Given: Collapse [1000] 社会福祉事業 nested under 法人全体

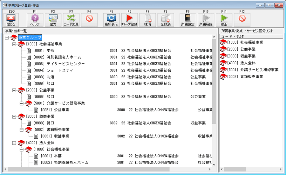Looking at the screenshot, I should coord(22,150).
